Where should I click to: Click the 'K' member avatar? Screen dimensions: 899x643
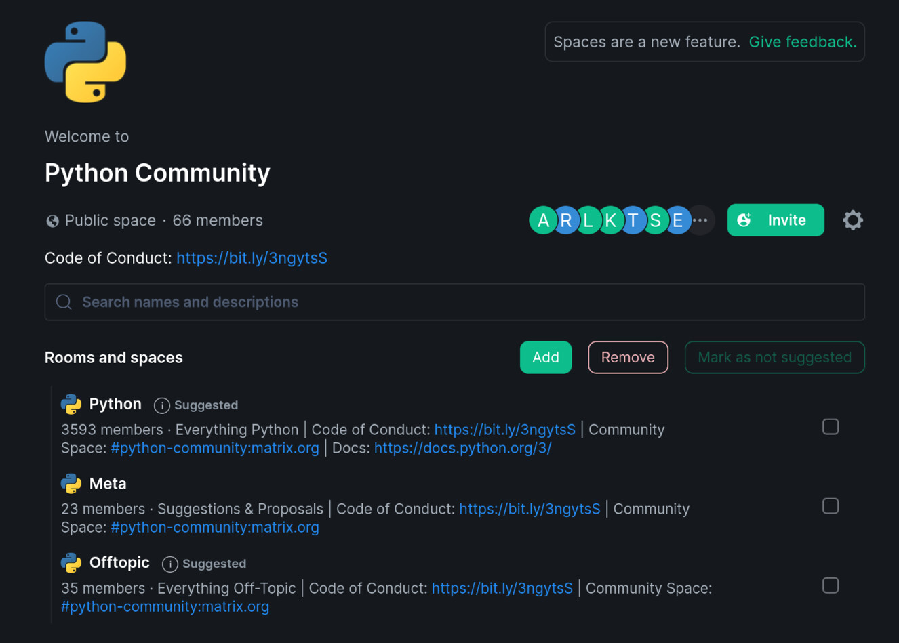pyautogui.click(x=610, y=220)
